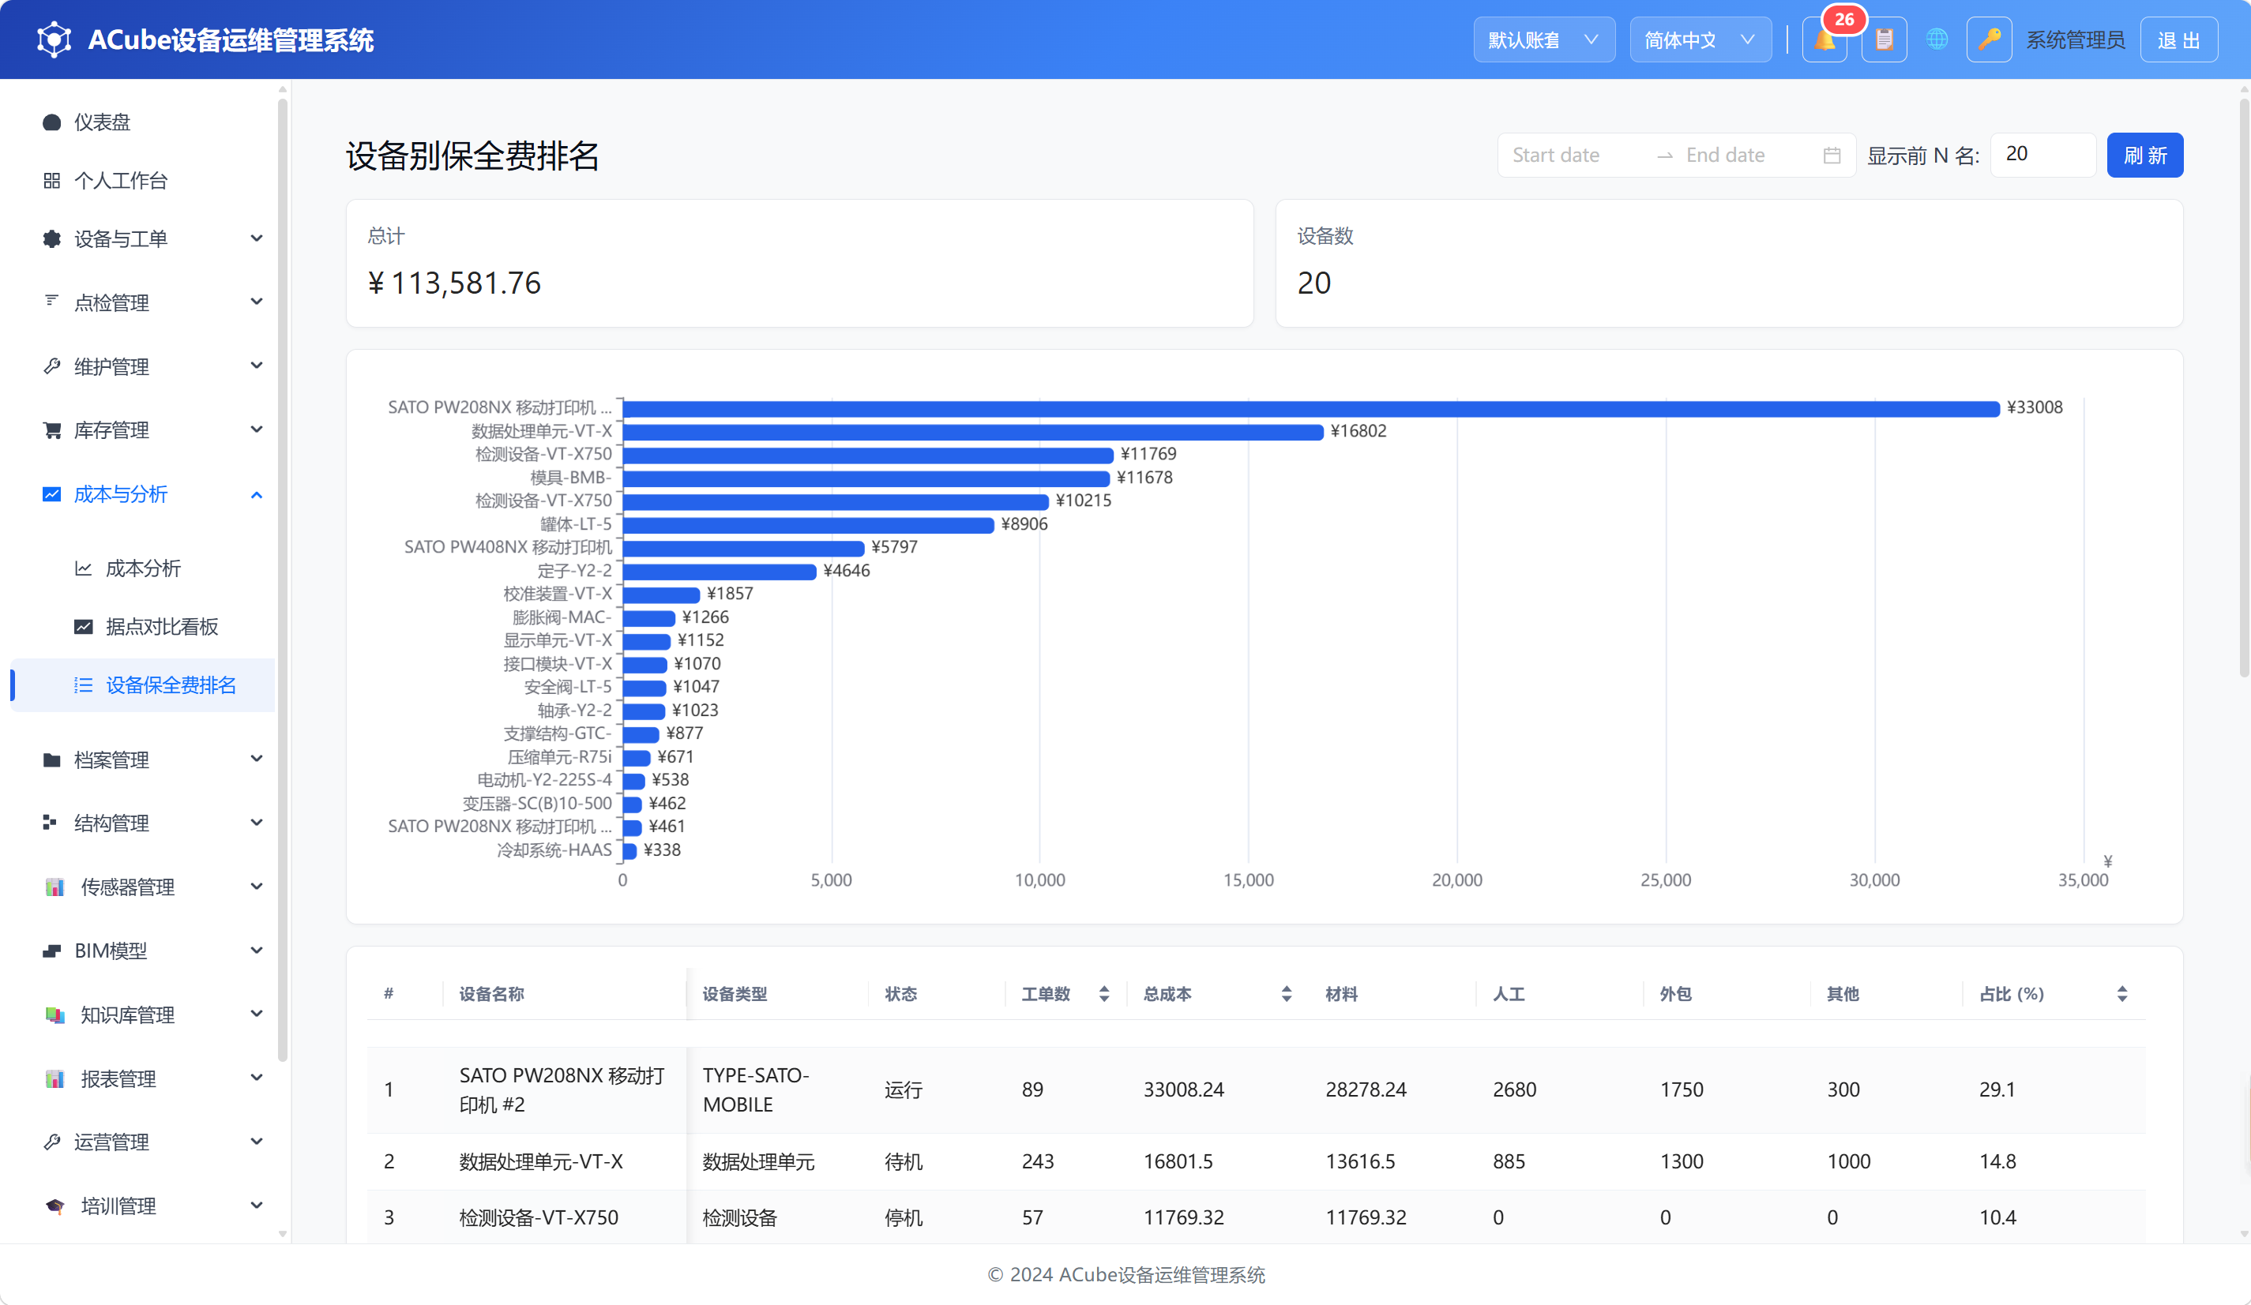Expand 库存管理 menu
This screenshot has width=2251, height=1305.
click(143, 429)
